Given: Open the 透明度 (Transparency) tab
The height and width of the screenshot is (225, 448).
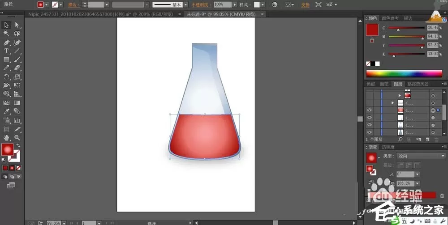Looking at the screenshot, I should [388, 148].
